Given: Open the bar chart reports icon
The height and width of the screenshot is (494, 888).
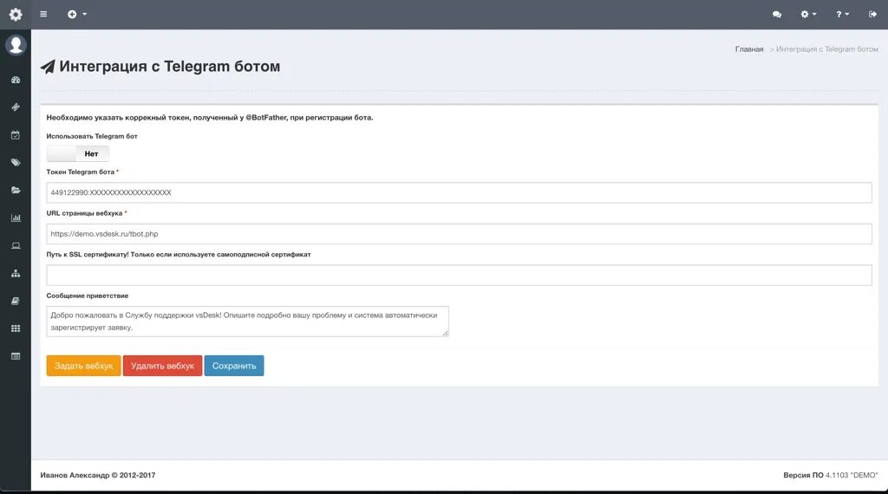Looking at the screenshot, I should pyautogui.click(x=16, y=218).
